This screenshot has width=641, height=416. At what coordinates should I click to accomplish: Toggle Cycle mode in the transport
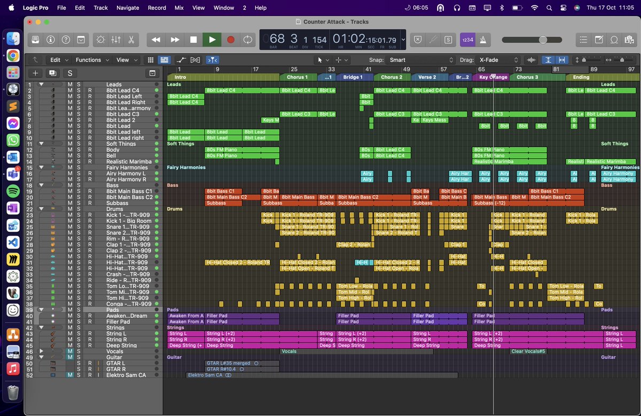[x=248, y=40]
